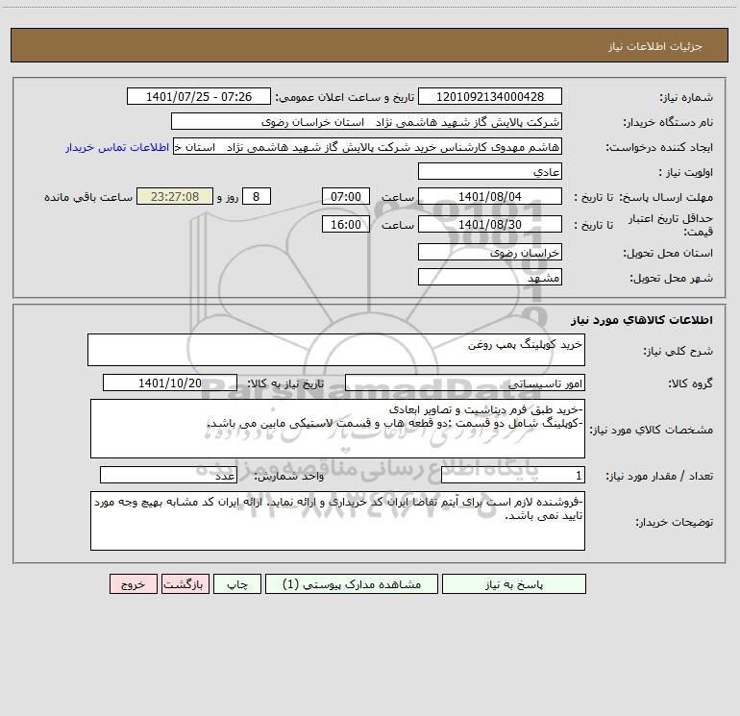Click the شهر محل تحویل label
Viewport: 740px width, 716px height.
(x=672, y=278)
